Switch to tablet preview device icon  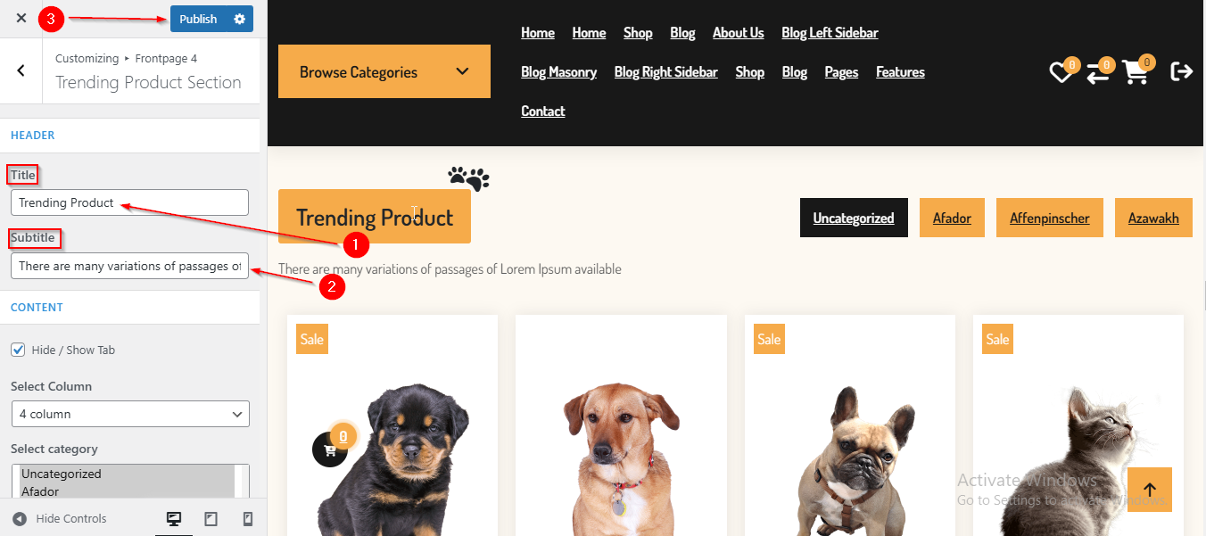[x=211, y=519]
